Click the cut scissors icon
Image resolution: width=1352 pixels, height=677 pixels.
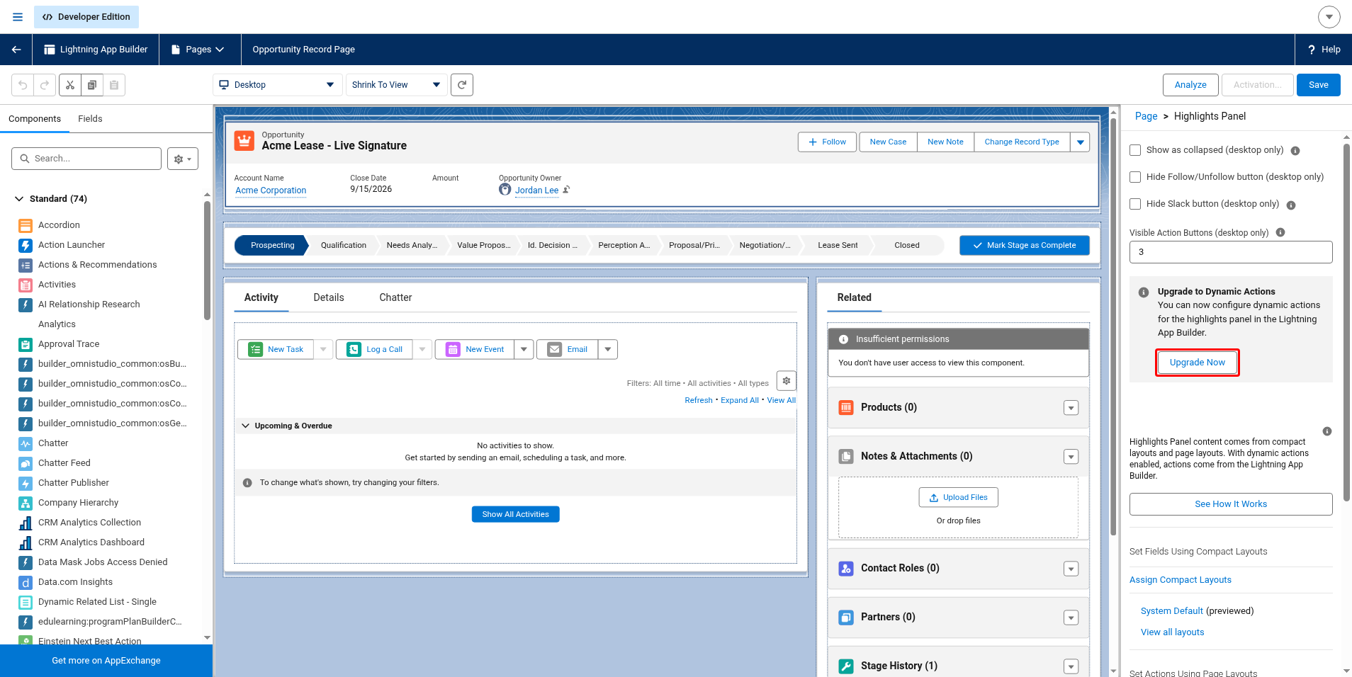point(70,85)
